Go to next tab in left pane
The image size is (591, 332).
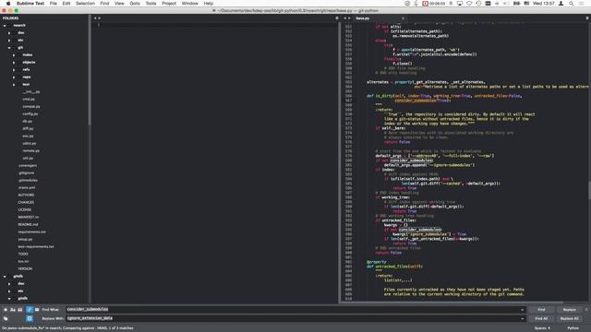point(99,18)
